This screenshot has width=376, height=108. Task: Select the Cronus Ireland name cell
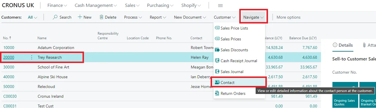(x=50, y=96)
